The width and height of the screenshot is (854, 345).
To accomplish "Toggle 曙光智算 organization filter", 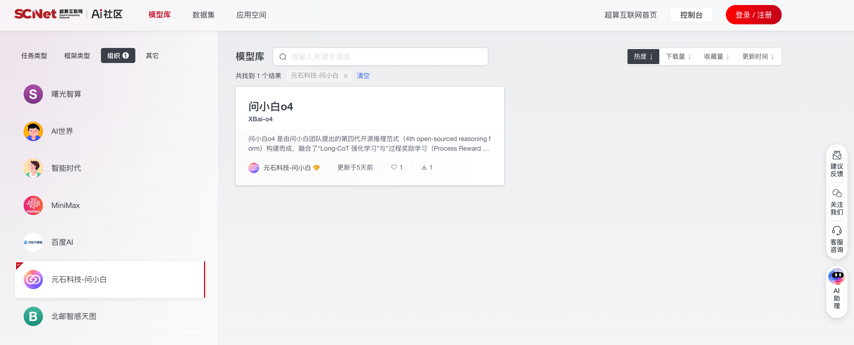I will 110,94.
